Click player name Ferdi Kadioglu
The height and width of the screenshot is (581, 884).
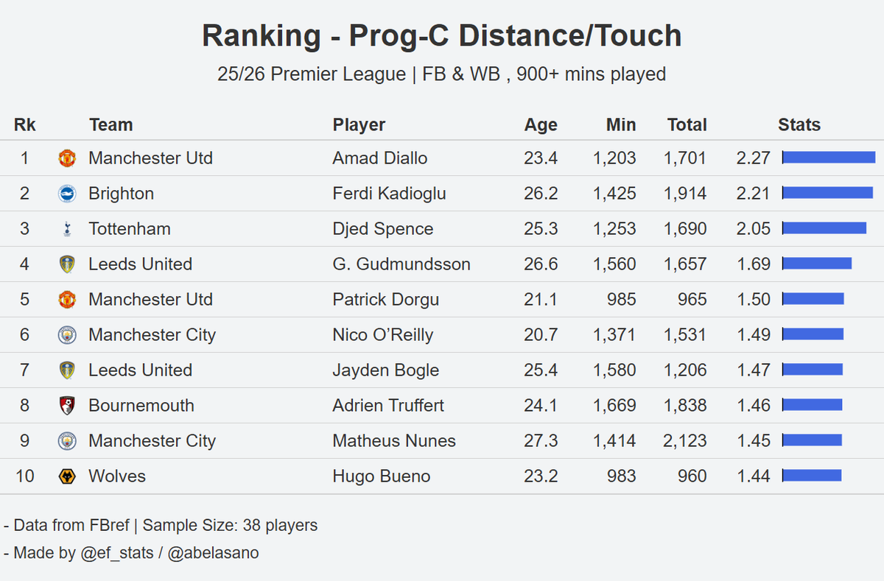point(389,194)
